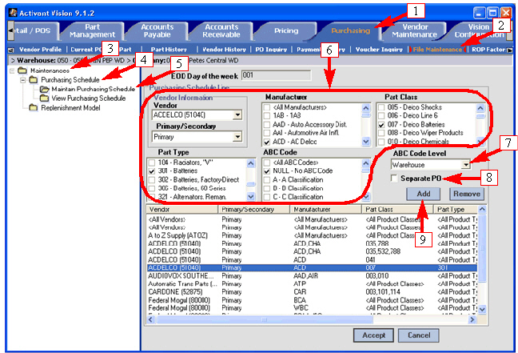Viewport: 518px width, 353px height.
Task: Open the Primary/Secondary dropdown
Action: tap(237, 137)
